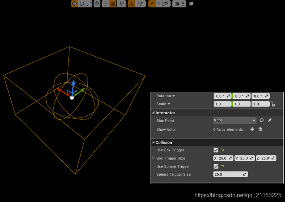Reset Use Box Trigger to default
285x202 pixels.
point(222,150)
